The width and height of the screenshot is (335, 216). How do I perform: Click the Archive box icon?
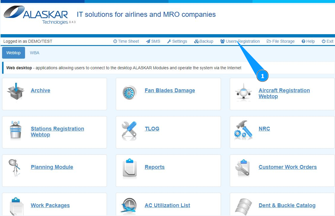(16, 91)
